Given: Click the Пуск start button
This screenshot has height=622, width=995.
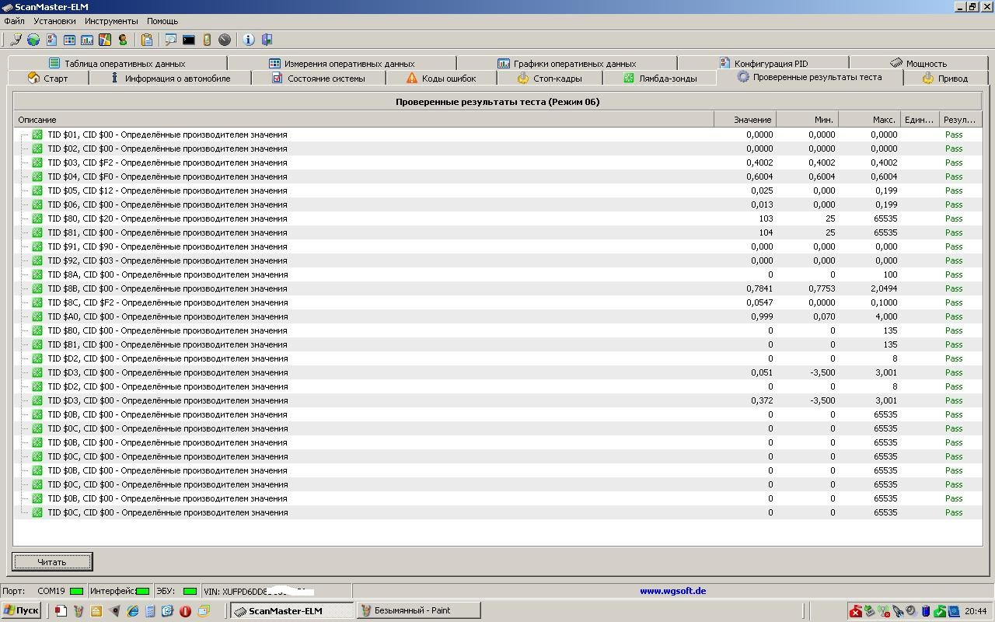Looking at the screenshot, I should point(21,611).
